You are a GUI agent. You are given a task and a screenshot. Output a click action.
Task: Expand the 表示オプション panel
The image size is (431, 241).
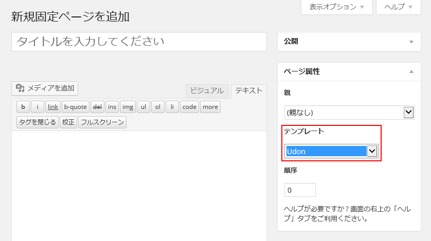[336, 7]
